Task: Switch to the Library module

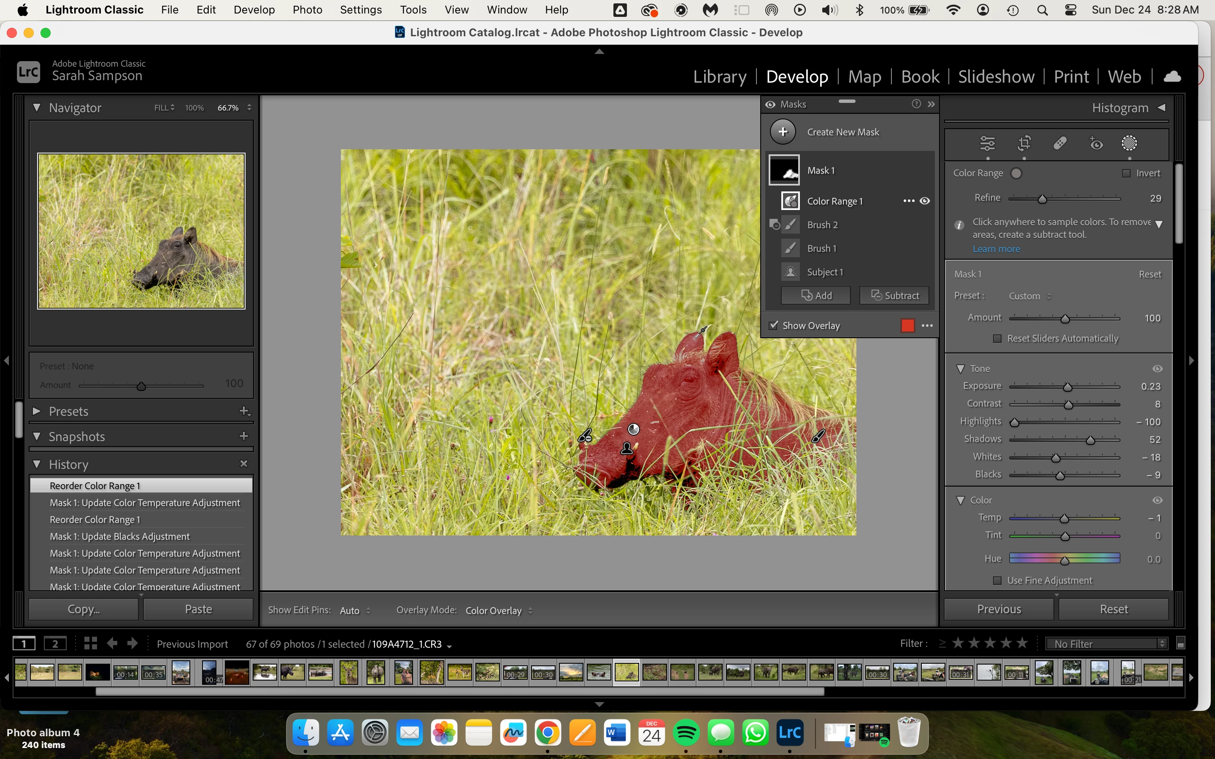Action: click(719, 76)
